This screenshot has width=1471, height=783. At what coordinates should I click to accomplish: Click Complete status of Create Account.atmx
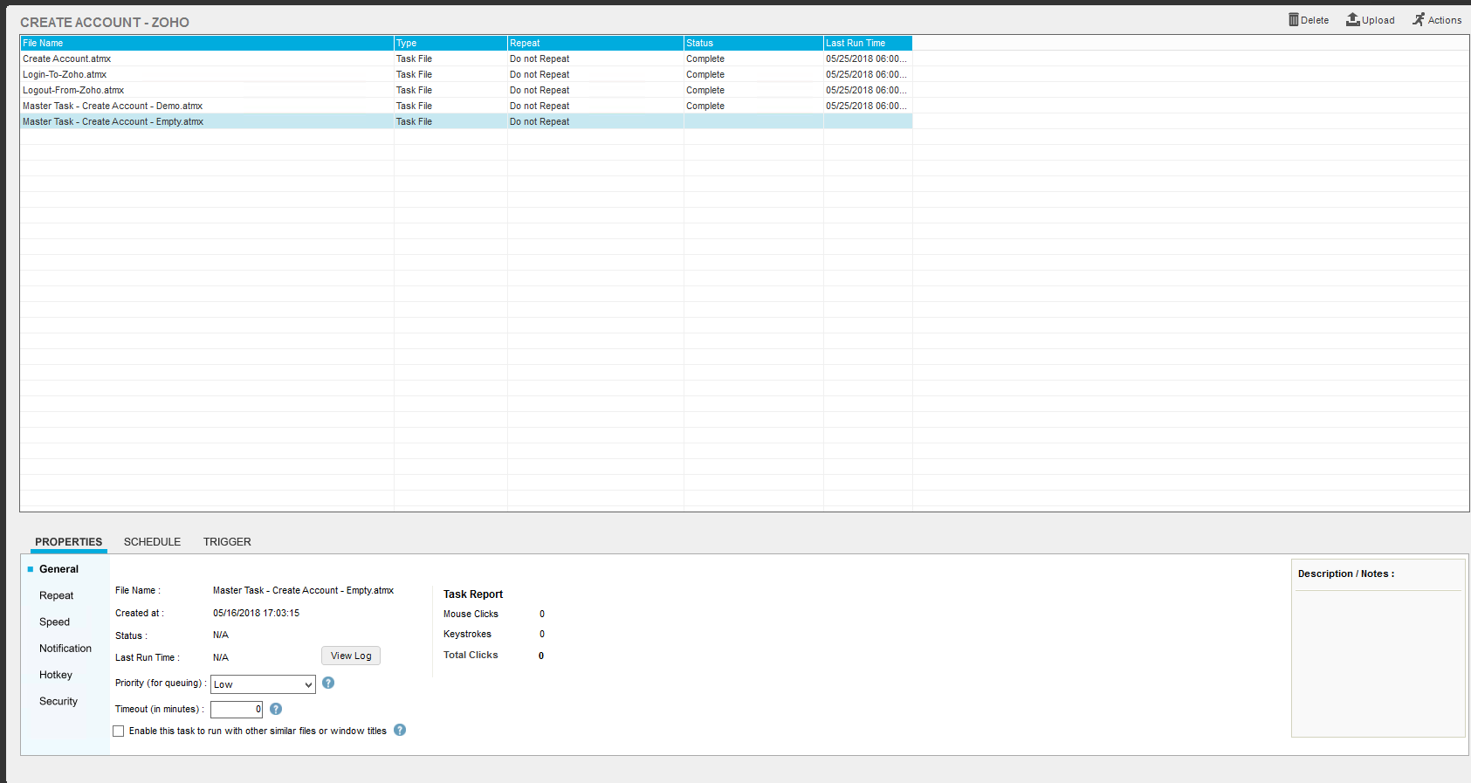[x=705, y=58]
